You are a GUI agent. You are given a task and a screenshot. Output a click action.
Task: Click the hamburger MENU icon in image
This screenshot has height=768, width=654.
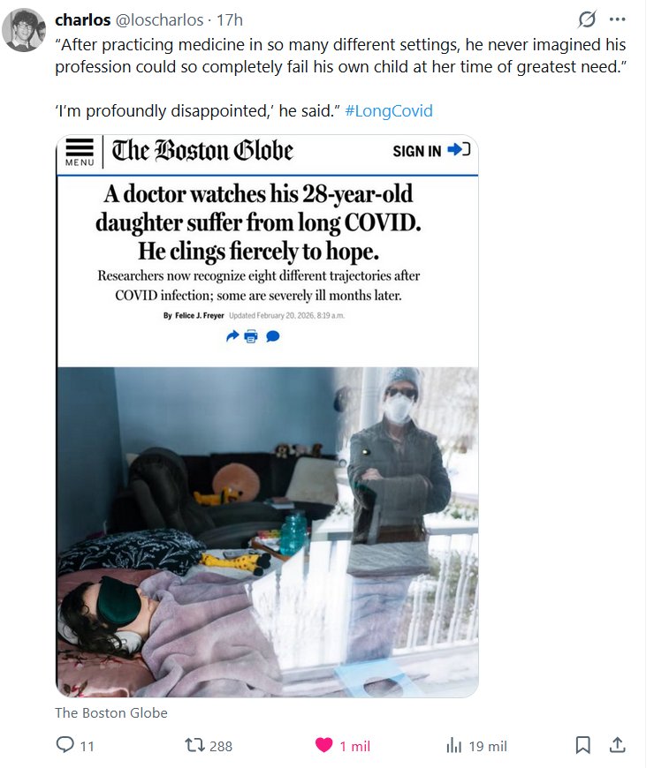(x=80, y=153)
